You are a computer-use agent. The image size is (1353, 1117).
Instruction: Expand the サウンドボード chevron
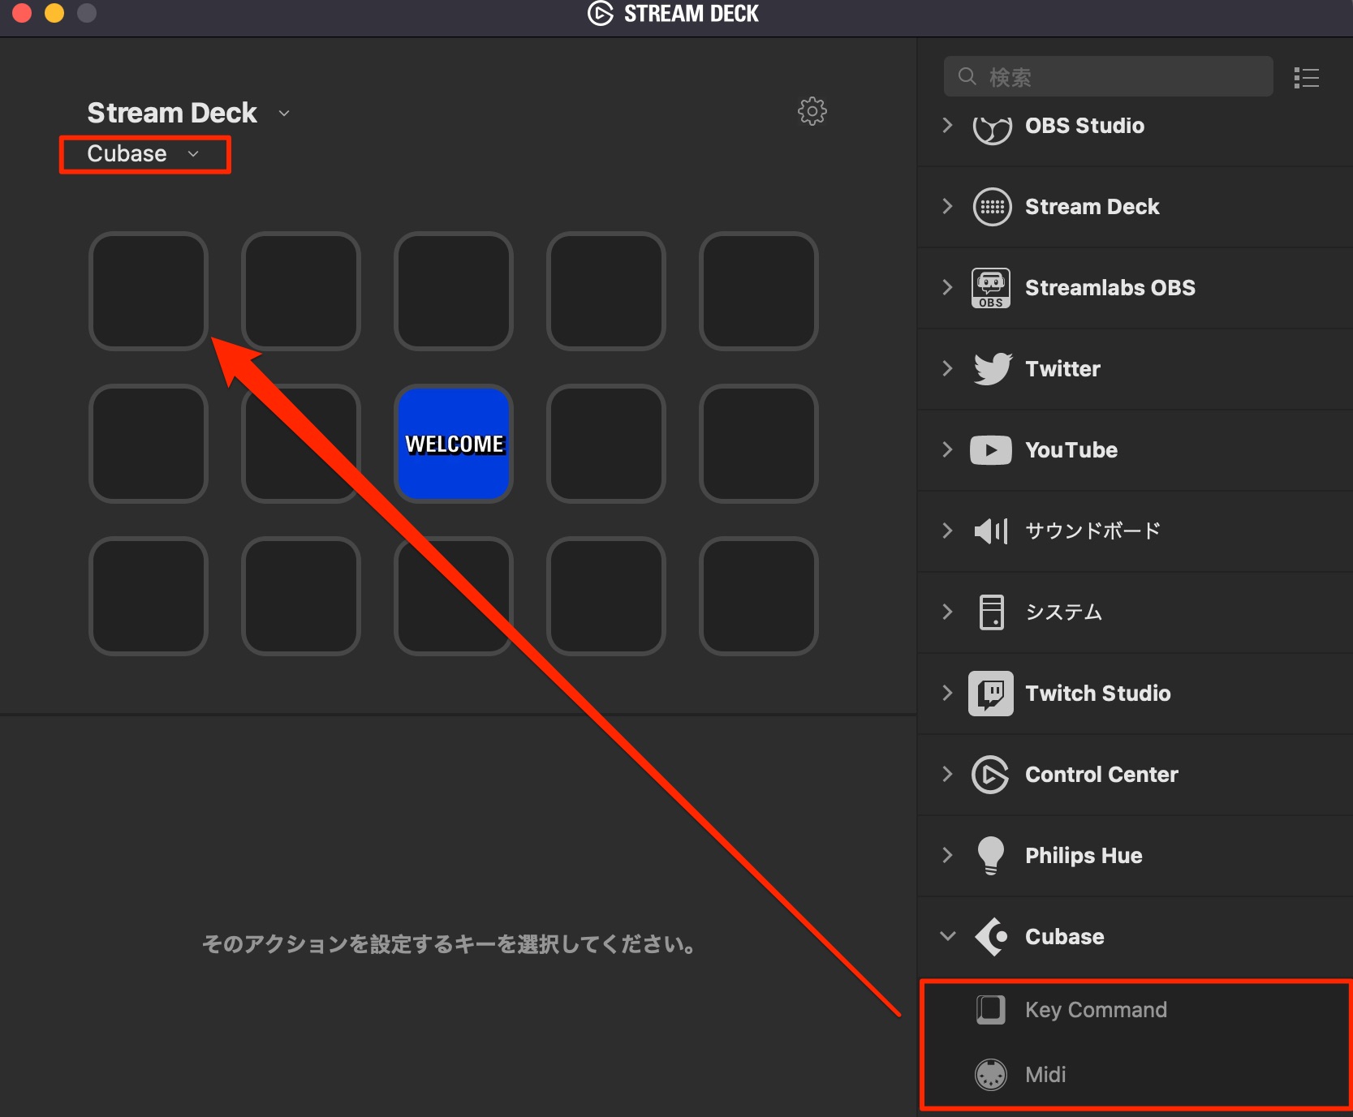[x=947, y=531]
